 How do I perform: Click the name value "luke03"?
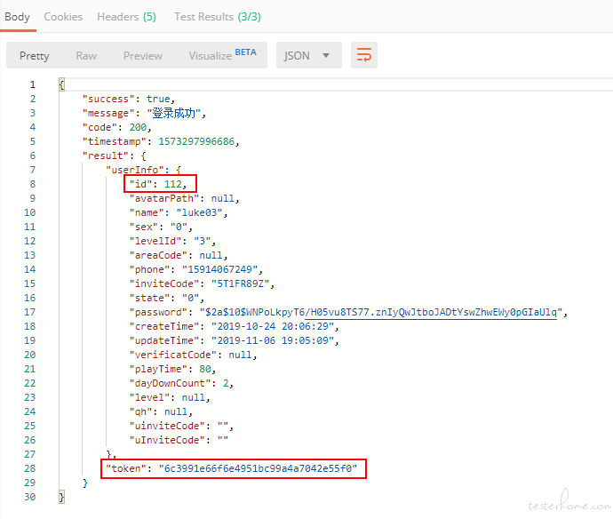[199, 212]
